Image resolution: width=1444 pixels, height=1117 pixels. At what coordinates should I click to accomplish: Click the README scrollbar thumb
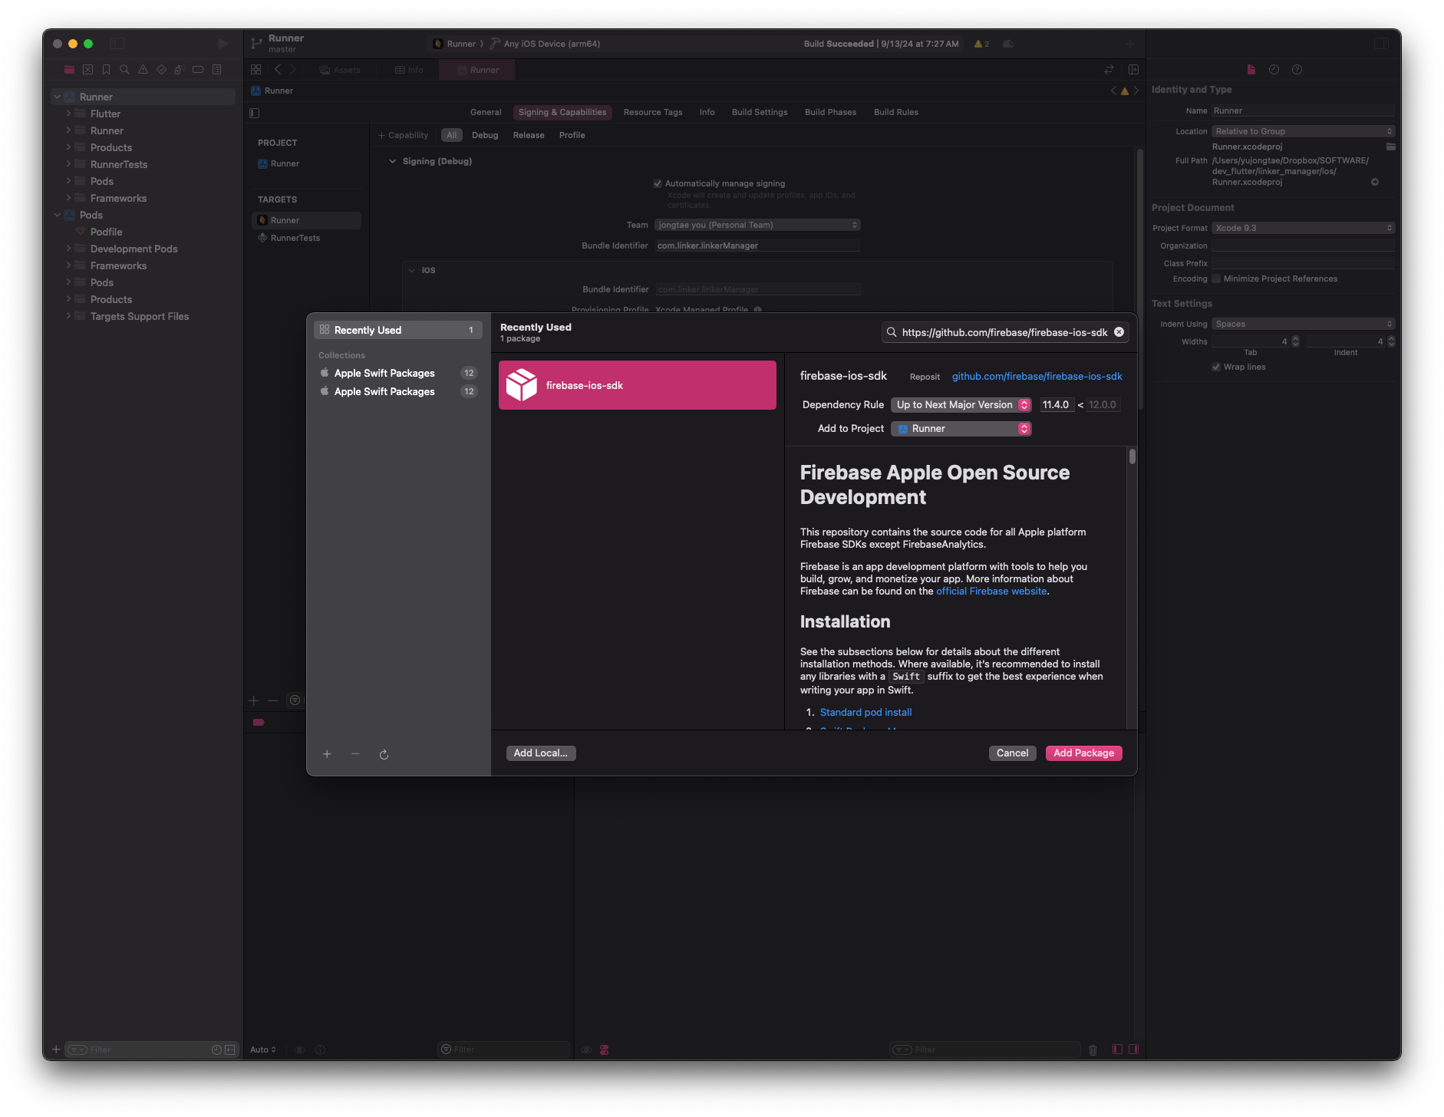pyautogui.click(x=1132, y=456)
